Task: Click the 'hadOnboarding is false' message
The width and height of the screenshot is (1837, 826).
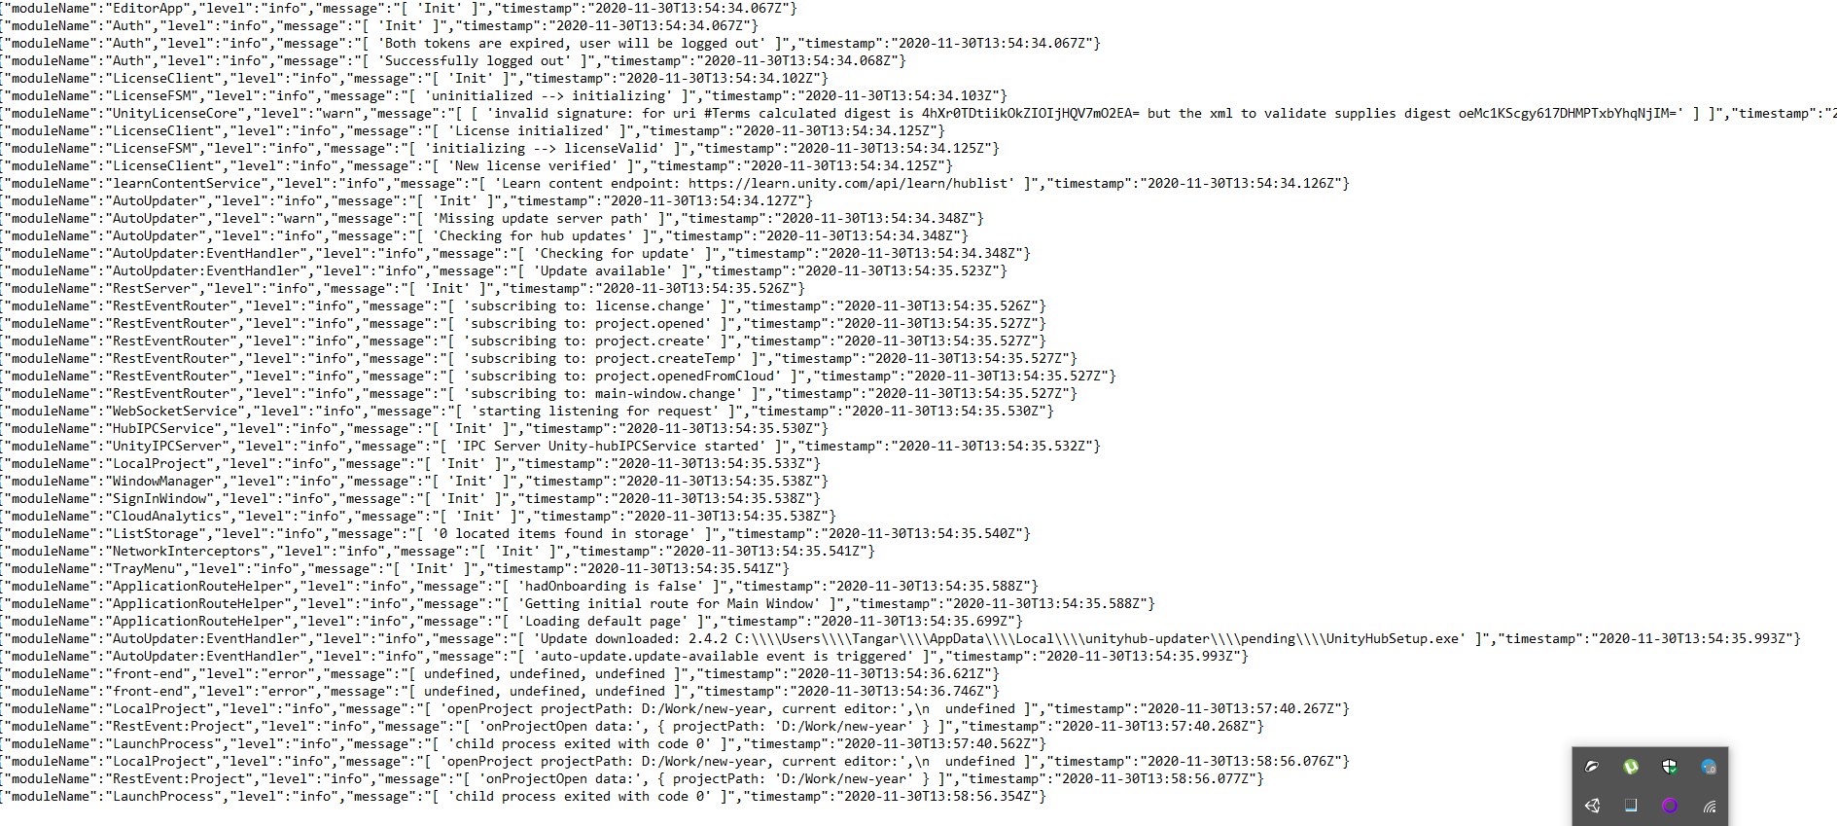Action: click(x=610, y=586)
